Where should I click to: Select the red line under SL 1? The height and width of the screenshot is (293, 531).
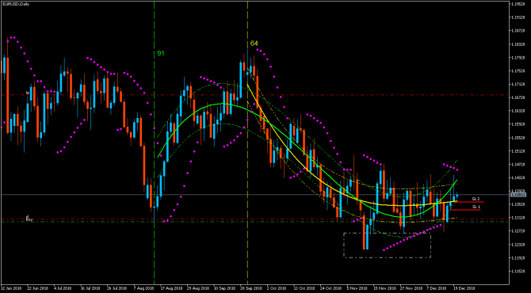point(465,210)
